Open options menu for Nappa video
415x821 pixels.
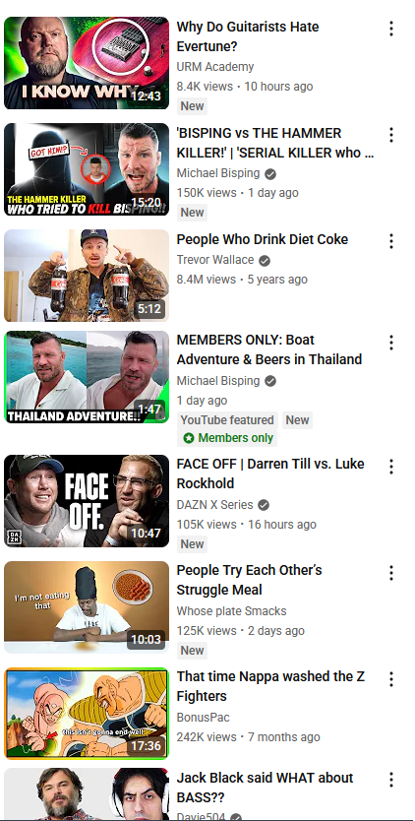391,679
